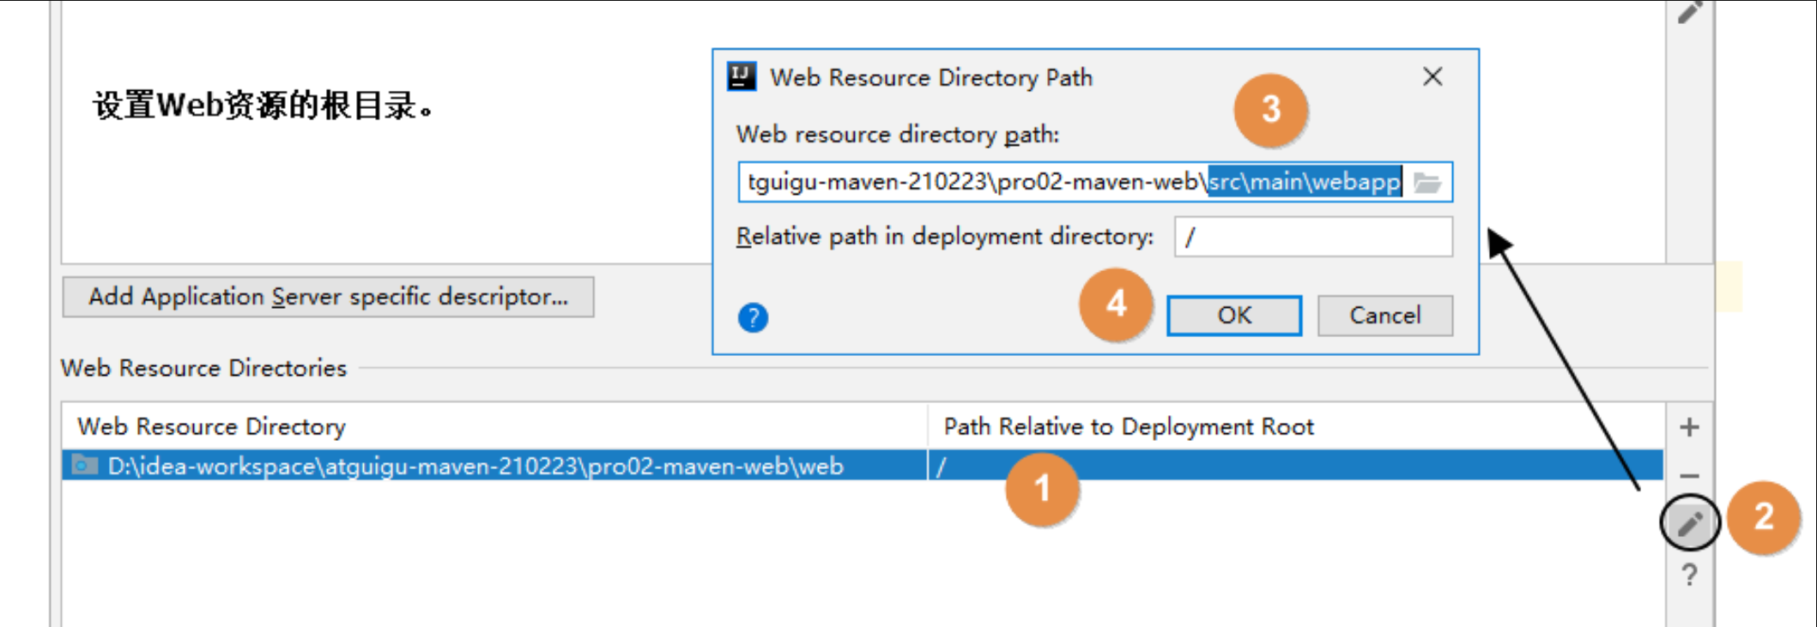Click the plus icon to add a web resource directory
The width and height of the screenshot is (1817, 627).
tap(1688, 427)
